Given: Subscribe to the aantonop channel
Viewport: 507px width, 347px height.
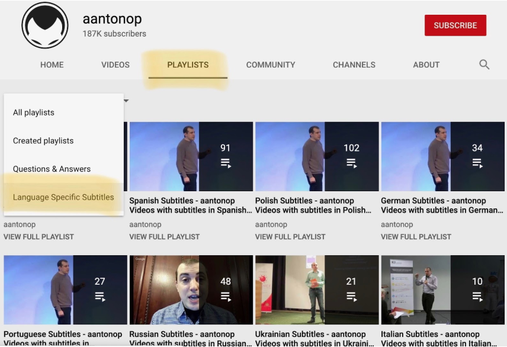Looking at the screenshot, I should click(x=455, y=25).
